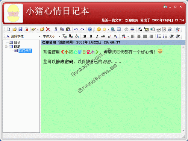Save diary with the floppy disk icon

20,29
